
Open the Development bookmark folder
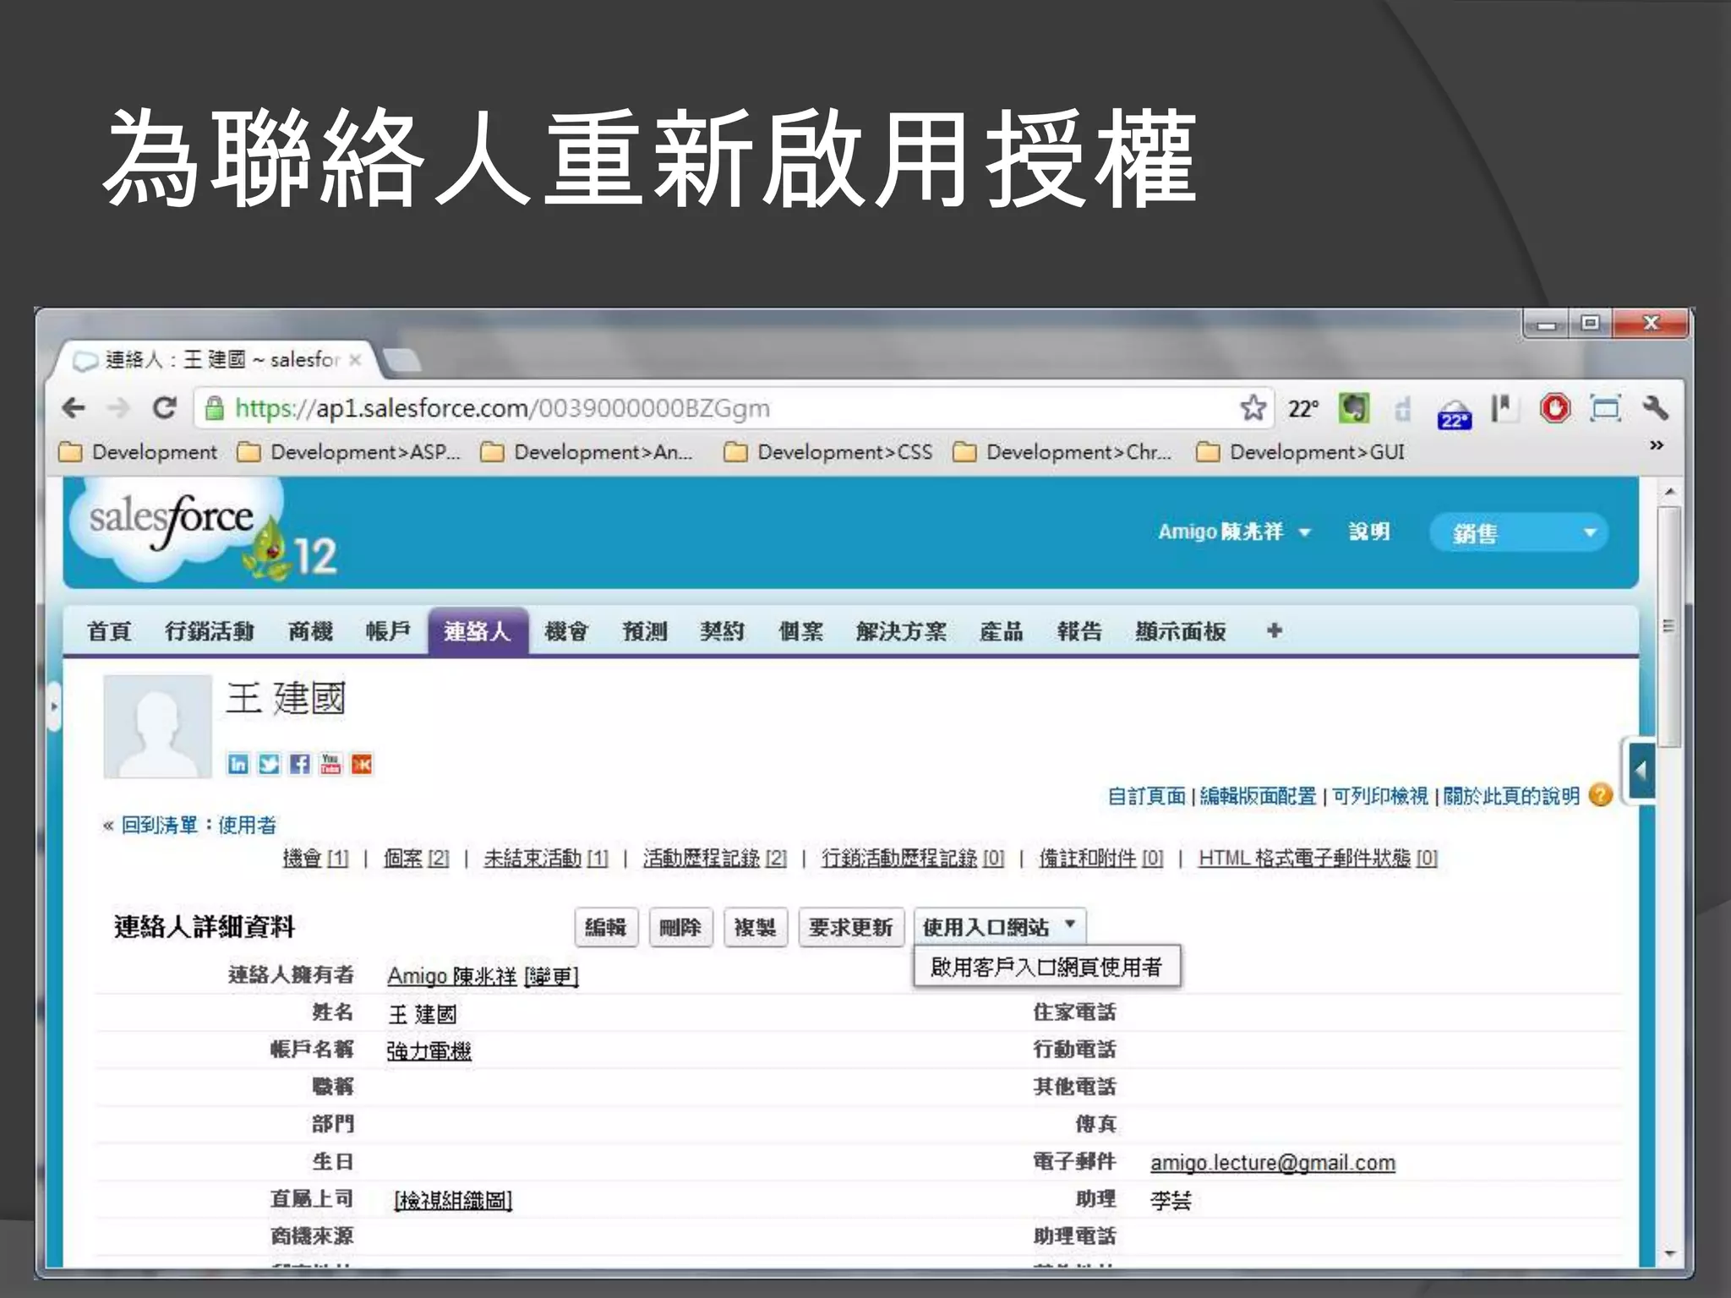(139, 452)
